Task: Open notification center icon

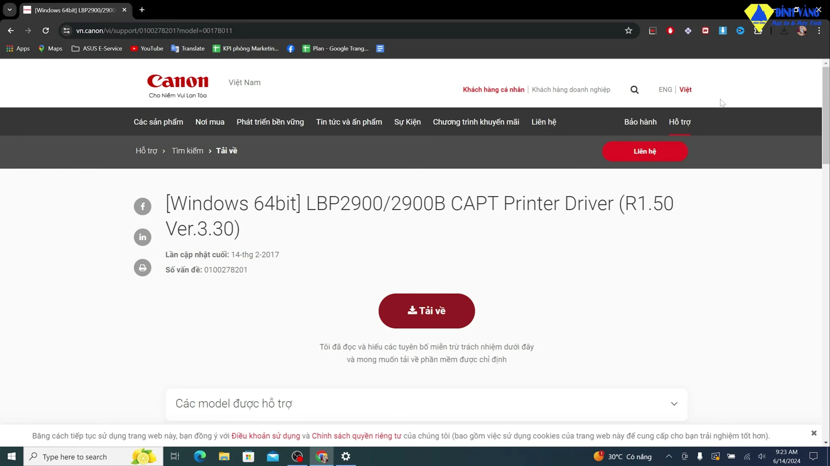Action: (x=813, y=456)
